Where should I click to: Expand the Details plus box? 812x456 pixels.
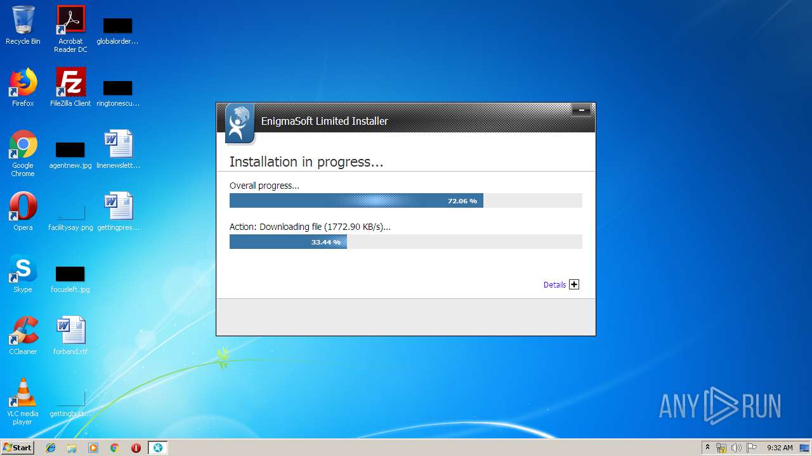(574, 284)
